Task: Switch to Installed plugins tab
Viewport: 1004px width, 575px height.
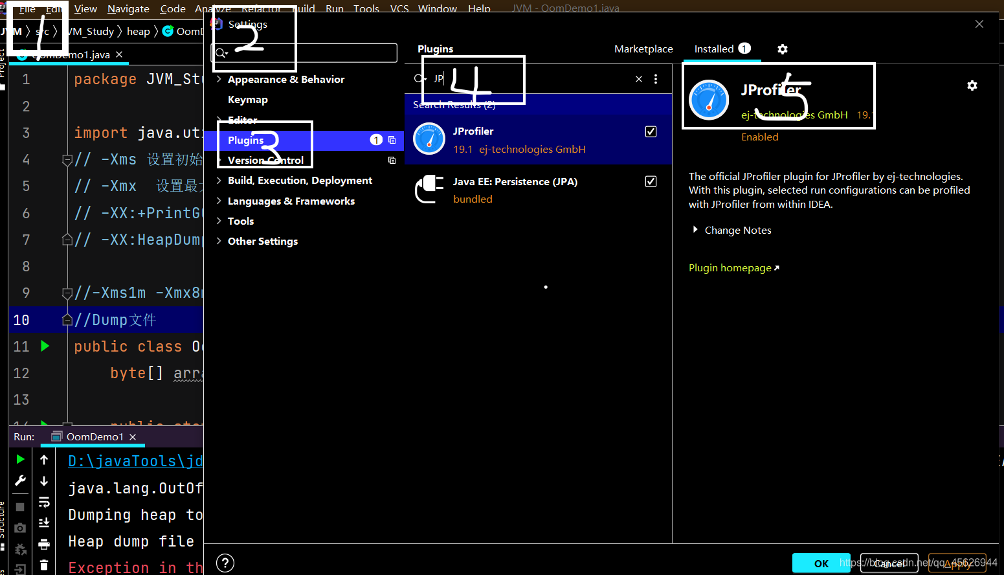Action: click(x=722, y=49)
